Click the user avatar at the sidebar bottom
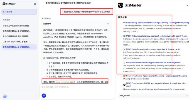Screen dimensions: 192x100 (5, 96)
